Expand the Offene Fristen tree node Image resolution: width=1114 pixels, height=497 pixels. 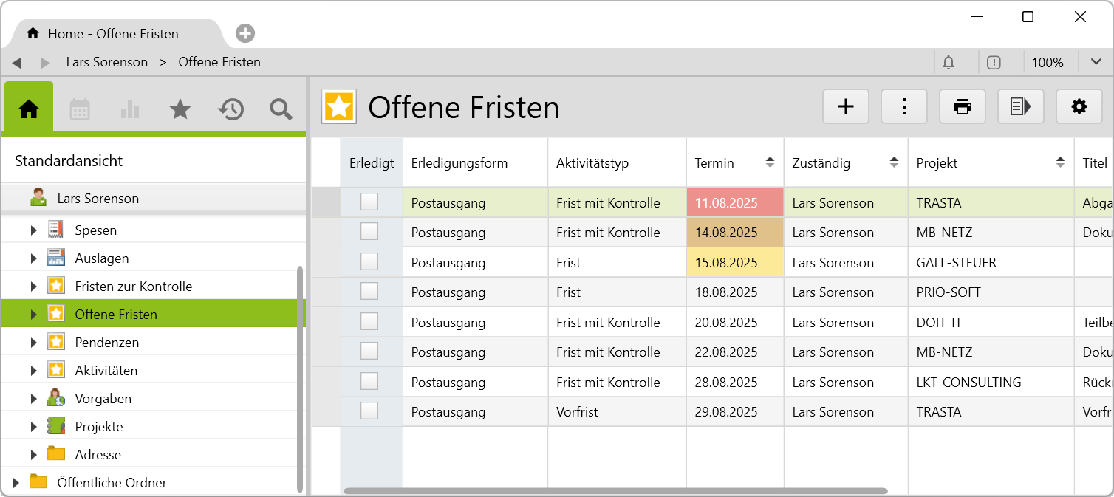[x=33, y=315]
